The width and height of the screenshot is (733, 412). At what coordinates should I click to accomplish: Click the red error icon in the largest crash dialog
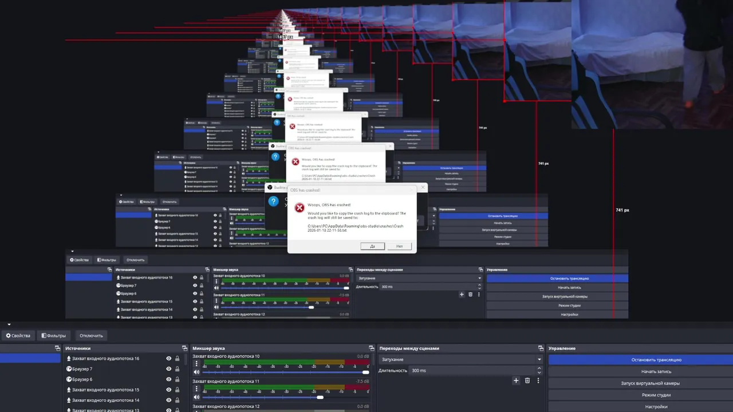(x=299, y=208)
